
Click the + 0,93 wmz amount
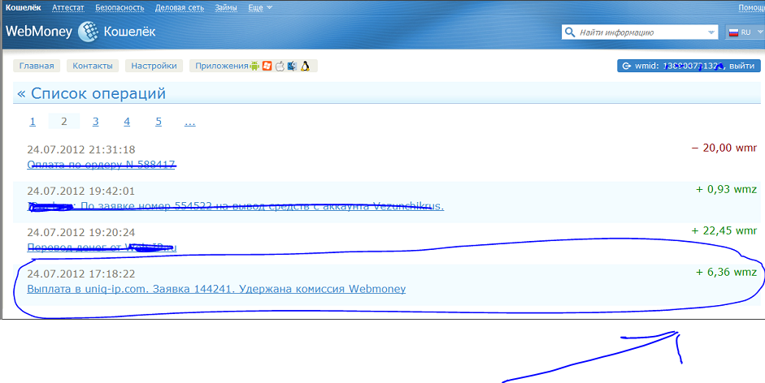(727, 189)
